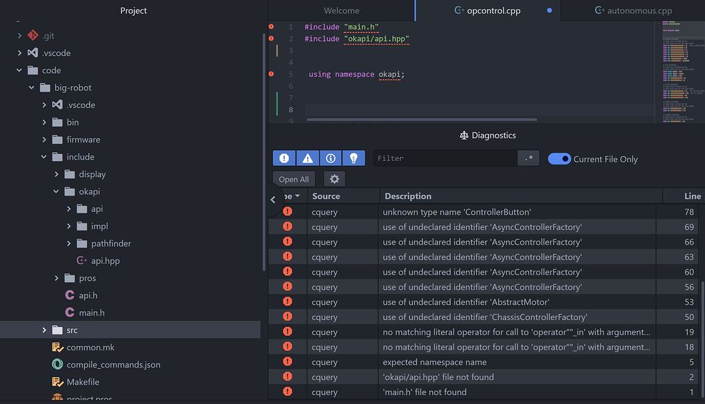Toggle the lightbulb hints filter button
Screen dimensions: 705x404
(x=354, y=158)
